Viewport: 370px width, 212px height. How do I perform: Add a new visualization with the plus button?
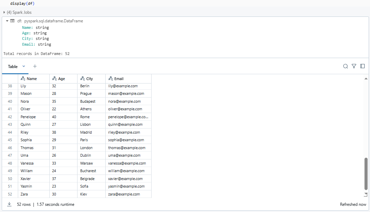point(35,66)
